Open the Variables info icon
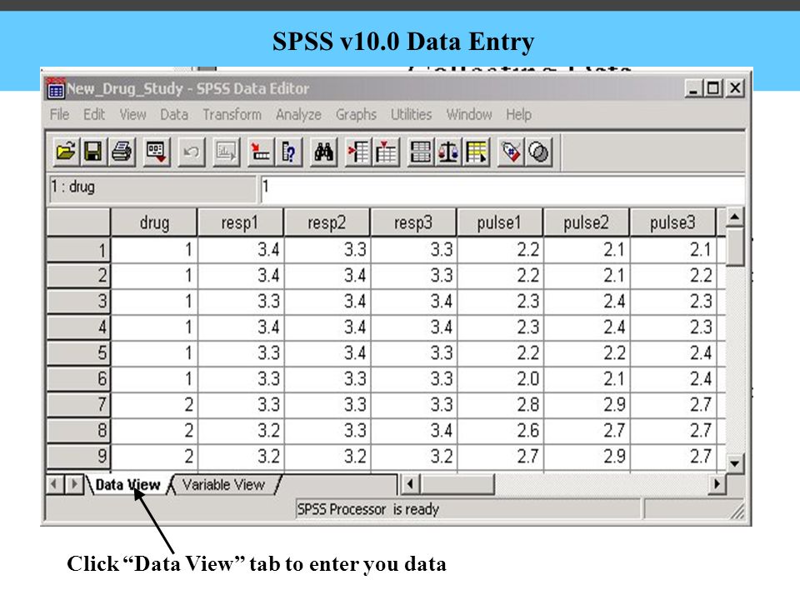 [289, 152]
